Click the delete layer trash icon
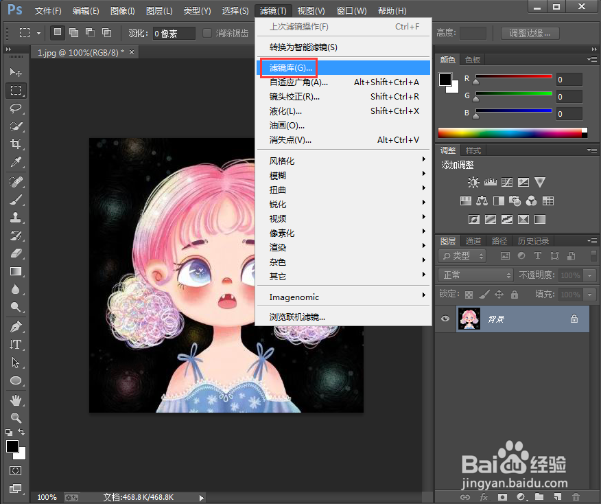The height and width of the screenshot is (504, 601). tap(576, 497)
